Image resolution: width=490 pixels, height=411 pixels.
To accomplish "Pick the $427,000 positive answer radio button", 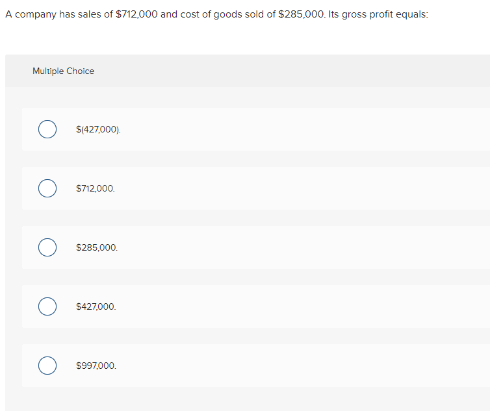I will 47,306.
